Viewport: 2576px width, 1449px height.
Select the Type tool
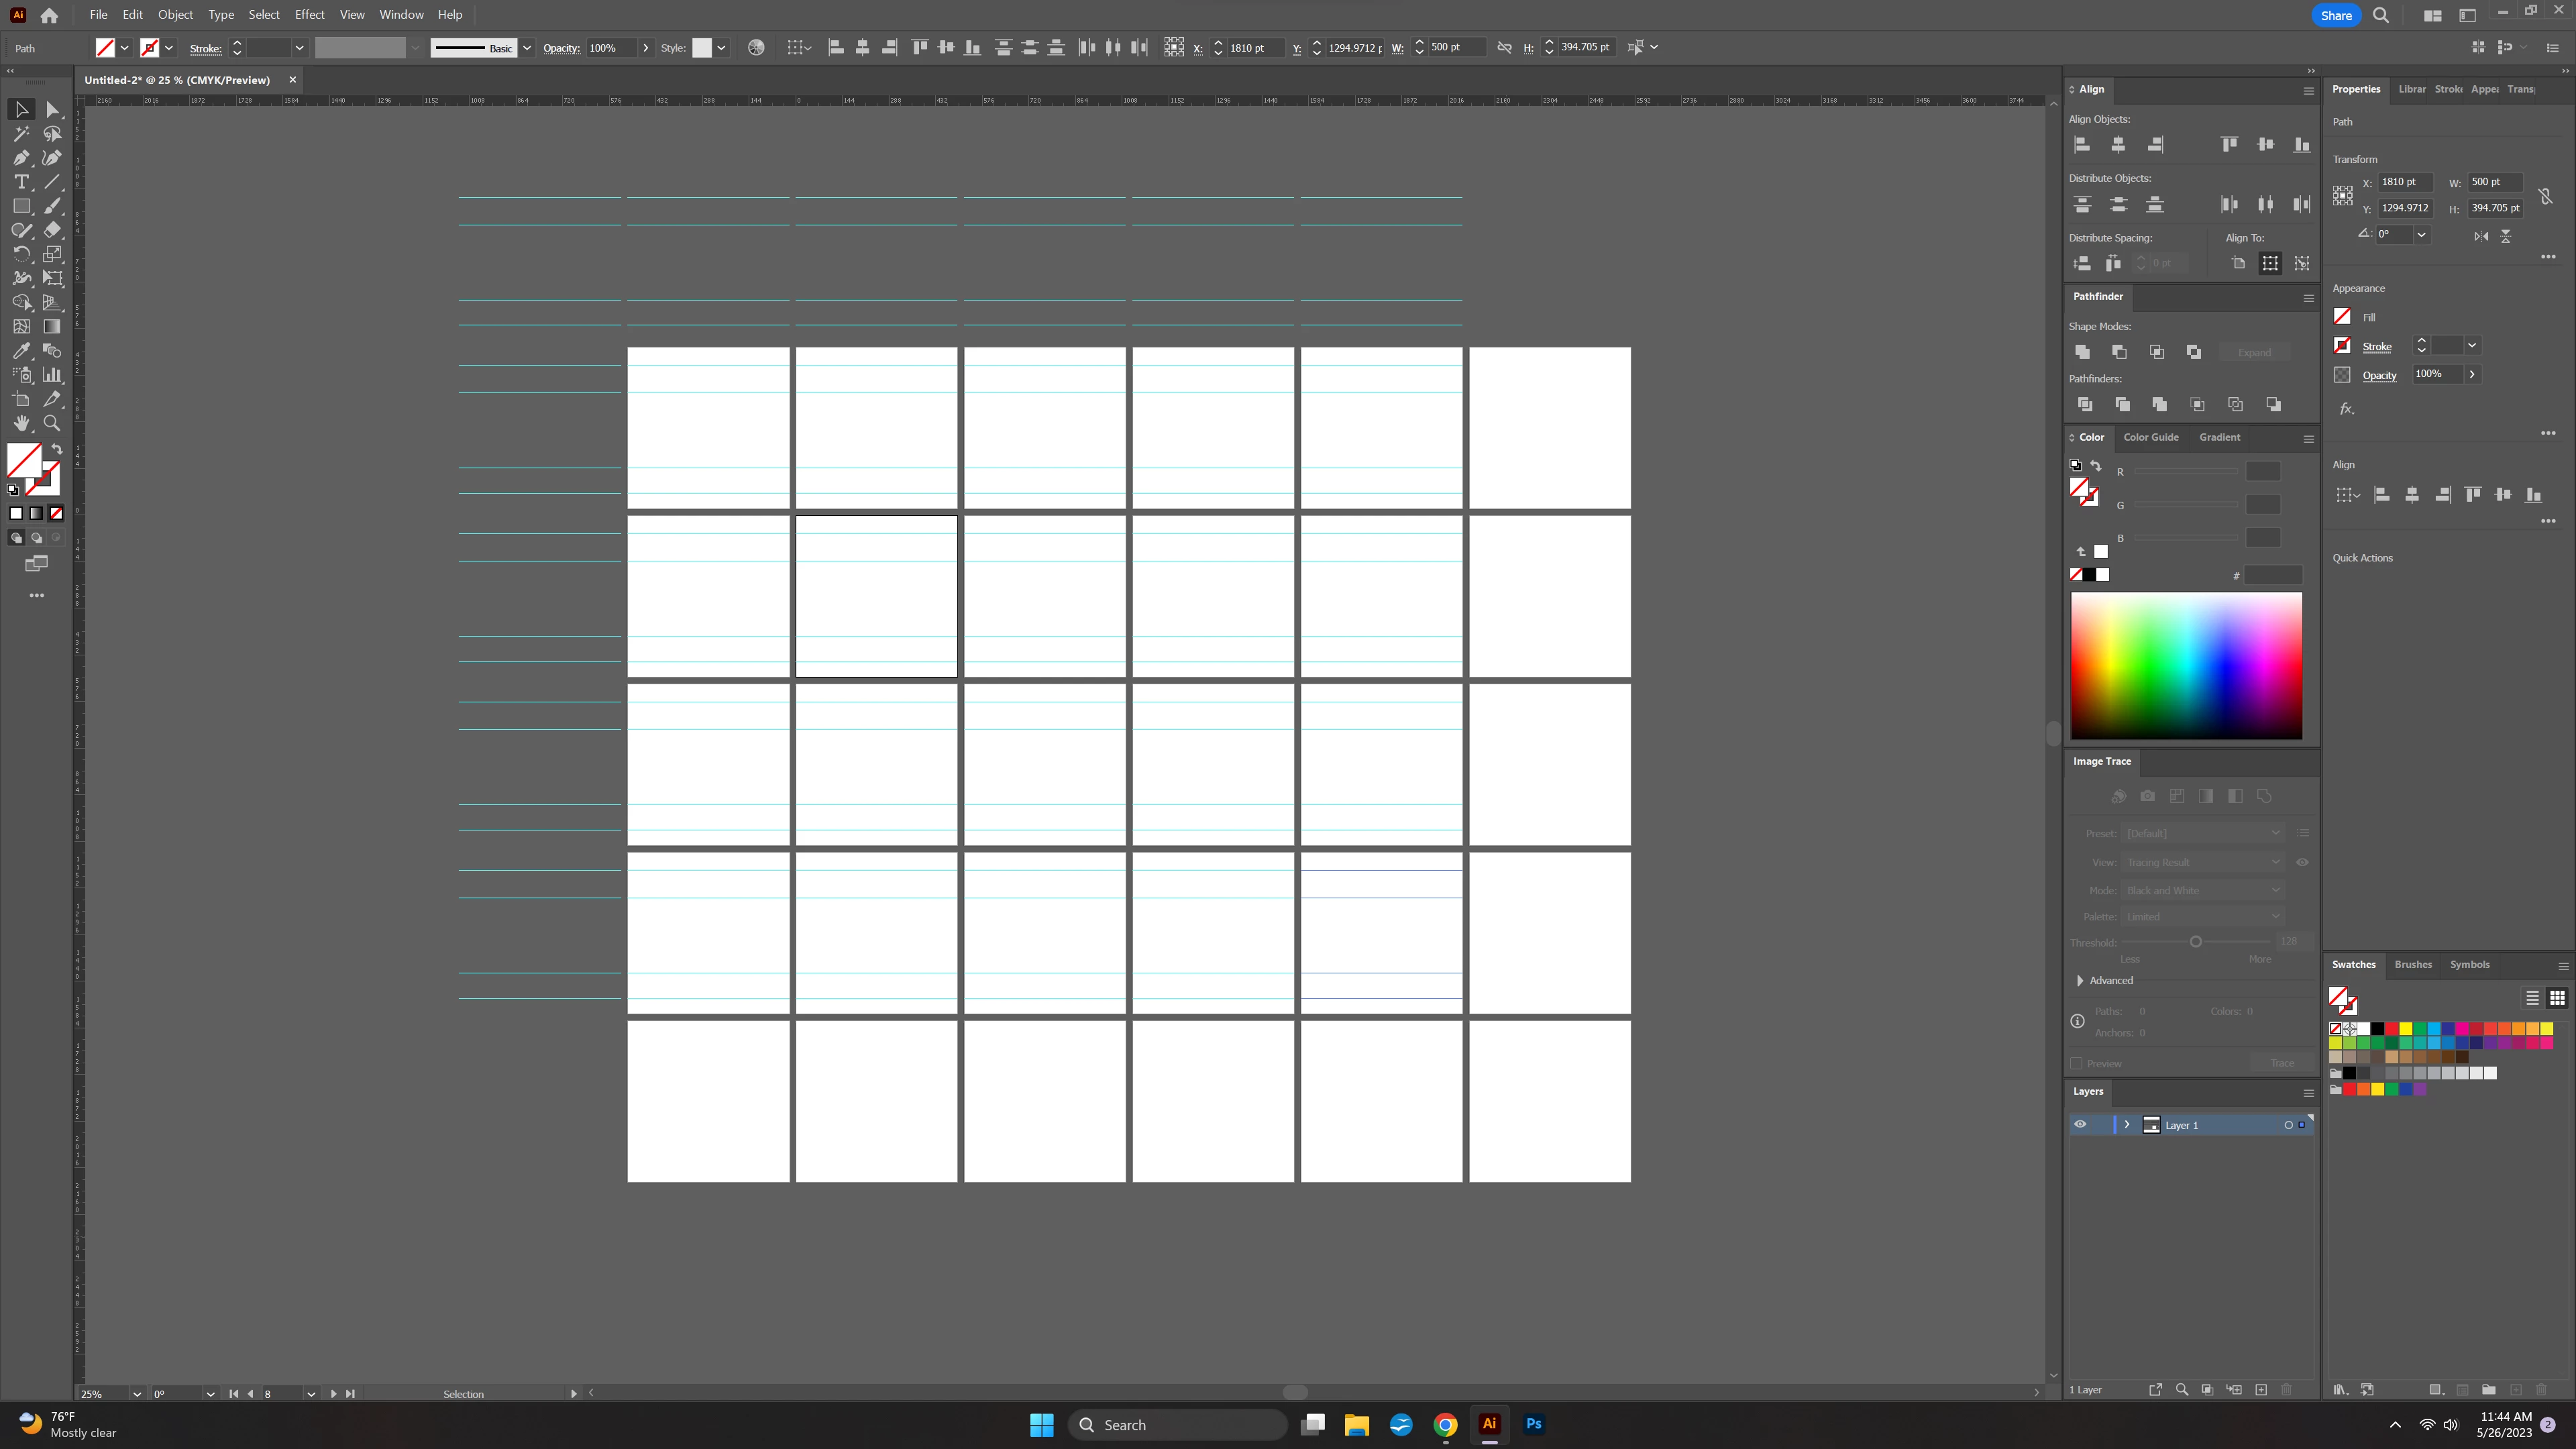21,182
